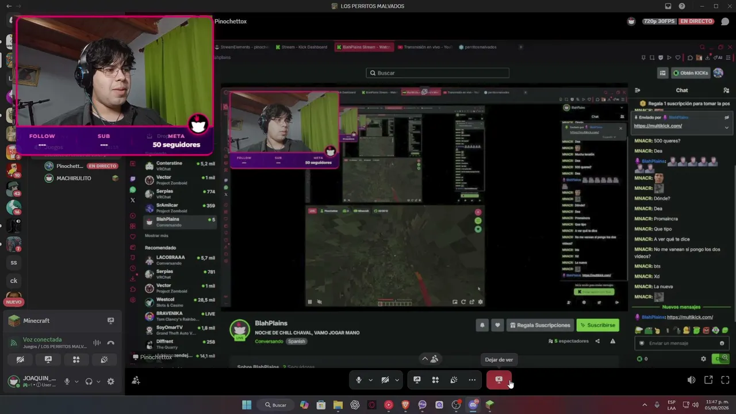This screenshot has width=736, height=414.
Task: Open output device arrow beside headphones
Action: [x=98, y=381]
